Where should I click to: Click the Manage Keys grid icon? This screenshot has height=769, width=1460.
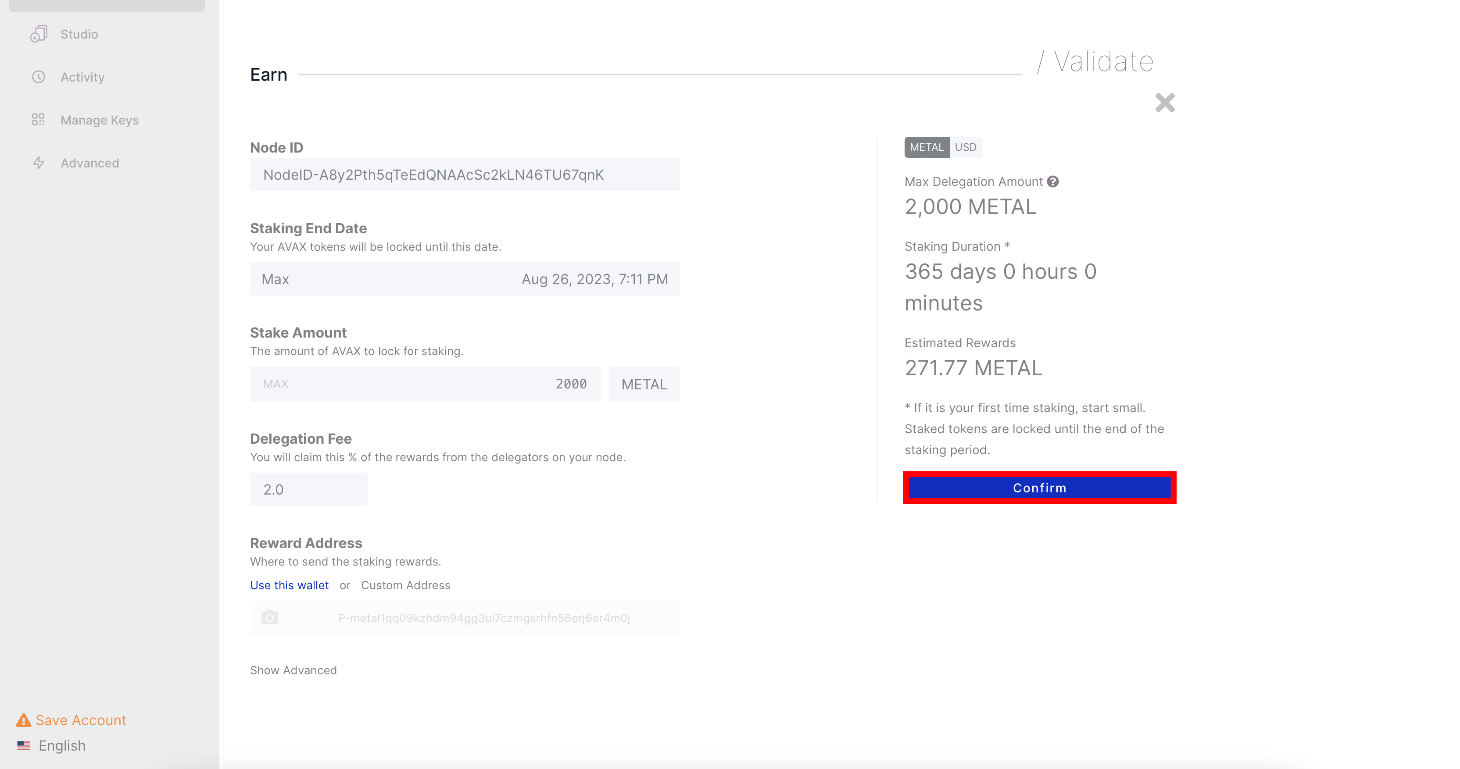39,120
